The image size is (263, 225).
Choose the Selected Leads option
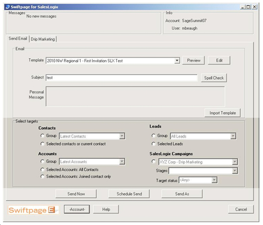153,144
